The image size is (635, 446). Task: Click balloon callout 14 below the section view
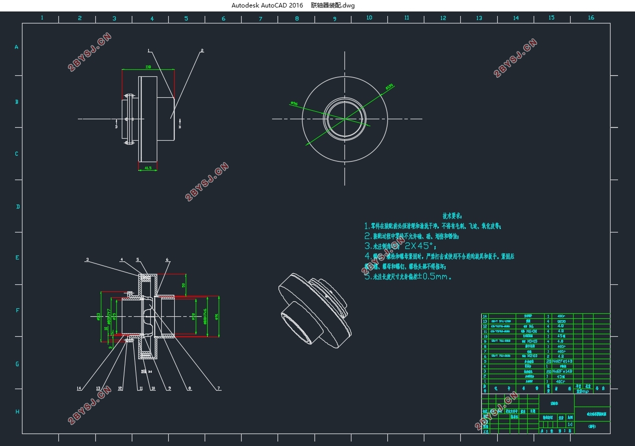pyautogui.click(x=79, y=388)
